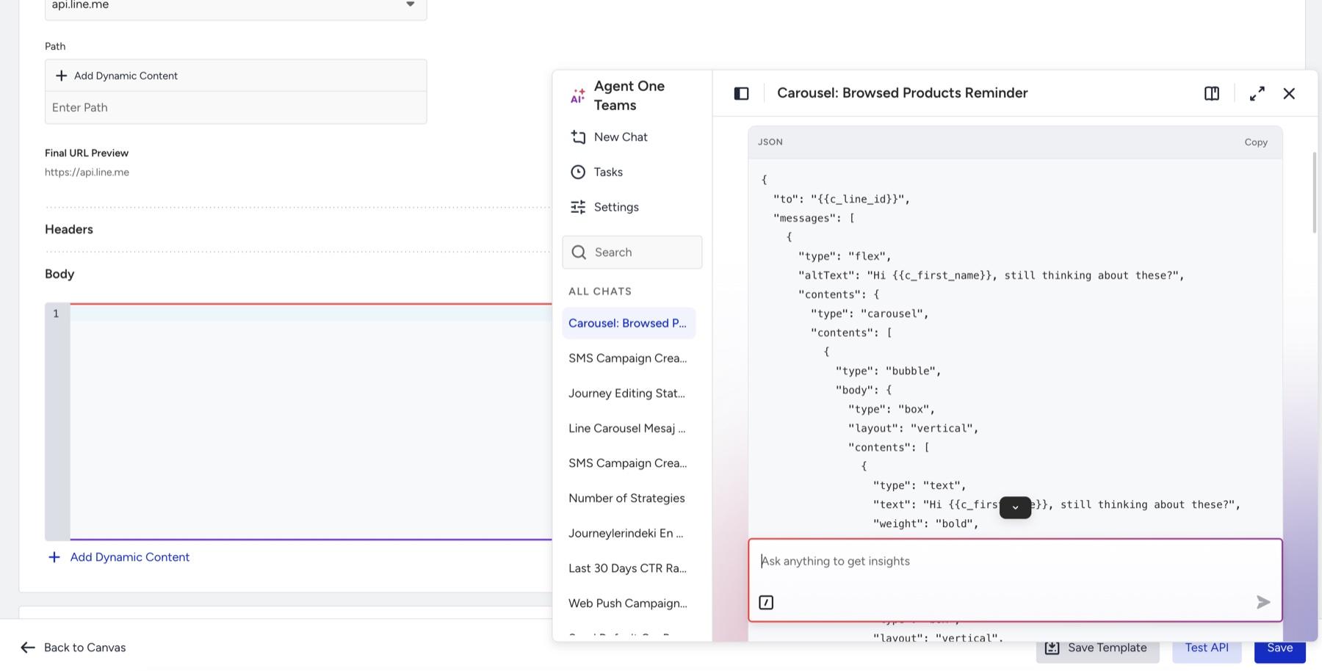Click the blue Save button
The height and width of the screenshot is (671, 1322).
point(1279,648)
